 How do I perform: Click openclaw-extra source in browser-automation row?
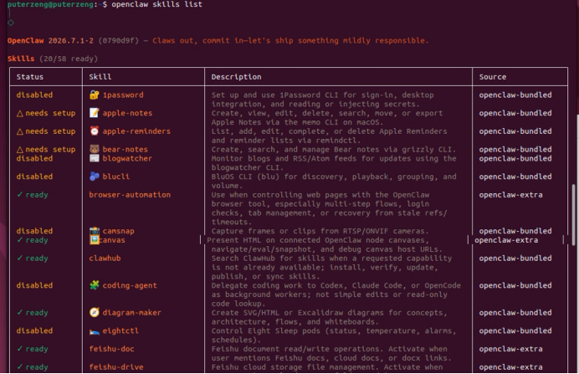(510, 195)
